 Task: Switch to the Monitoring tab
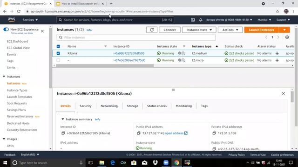pyautogui.click(x=184, y=106)
